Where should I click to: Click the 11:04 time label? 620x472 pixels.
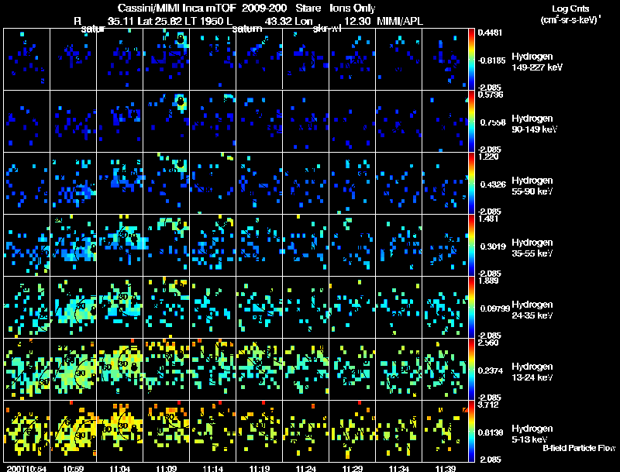pyautogui.click(x=120, y=469)
